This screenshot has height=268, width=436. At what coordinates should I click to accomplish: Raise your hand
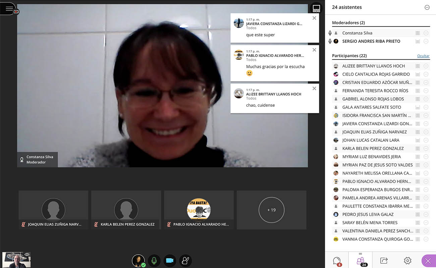185,261
